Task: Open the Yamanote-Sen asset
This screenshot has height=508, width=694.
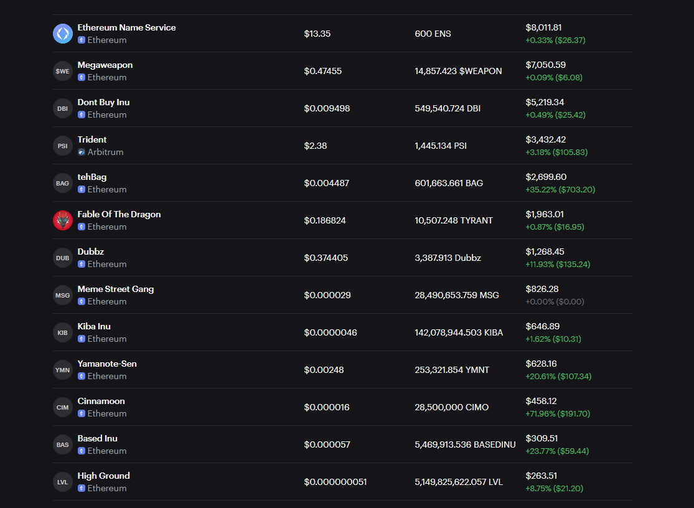Action: [x=342, y=370]
